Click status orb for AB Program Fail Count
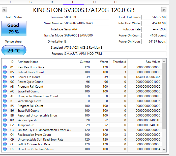 tap(5, 86)
